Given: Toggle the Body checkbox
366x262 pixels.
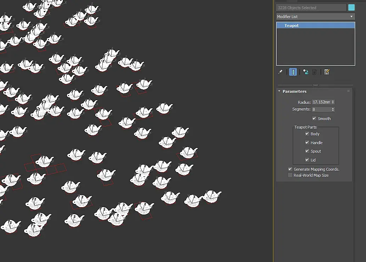Looking at the screenshot, I should (307, 134).
